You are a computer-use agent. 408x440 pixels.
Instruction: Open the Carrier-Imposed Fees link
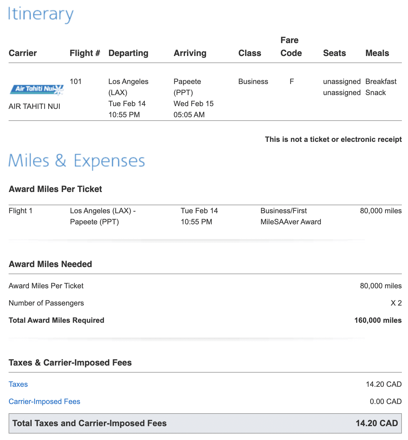tap(44, 402)
